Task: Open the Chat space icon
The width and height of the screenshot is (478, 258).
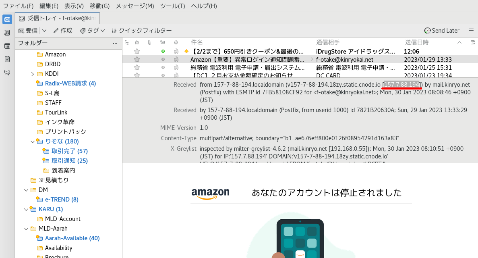Action: coord(7,73)
